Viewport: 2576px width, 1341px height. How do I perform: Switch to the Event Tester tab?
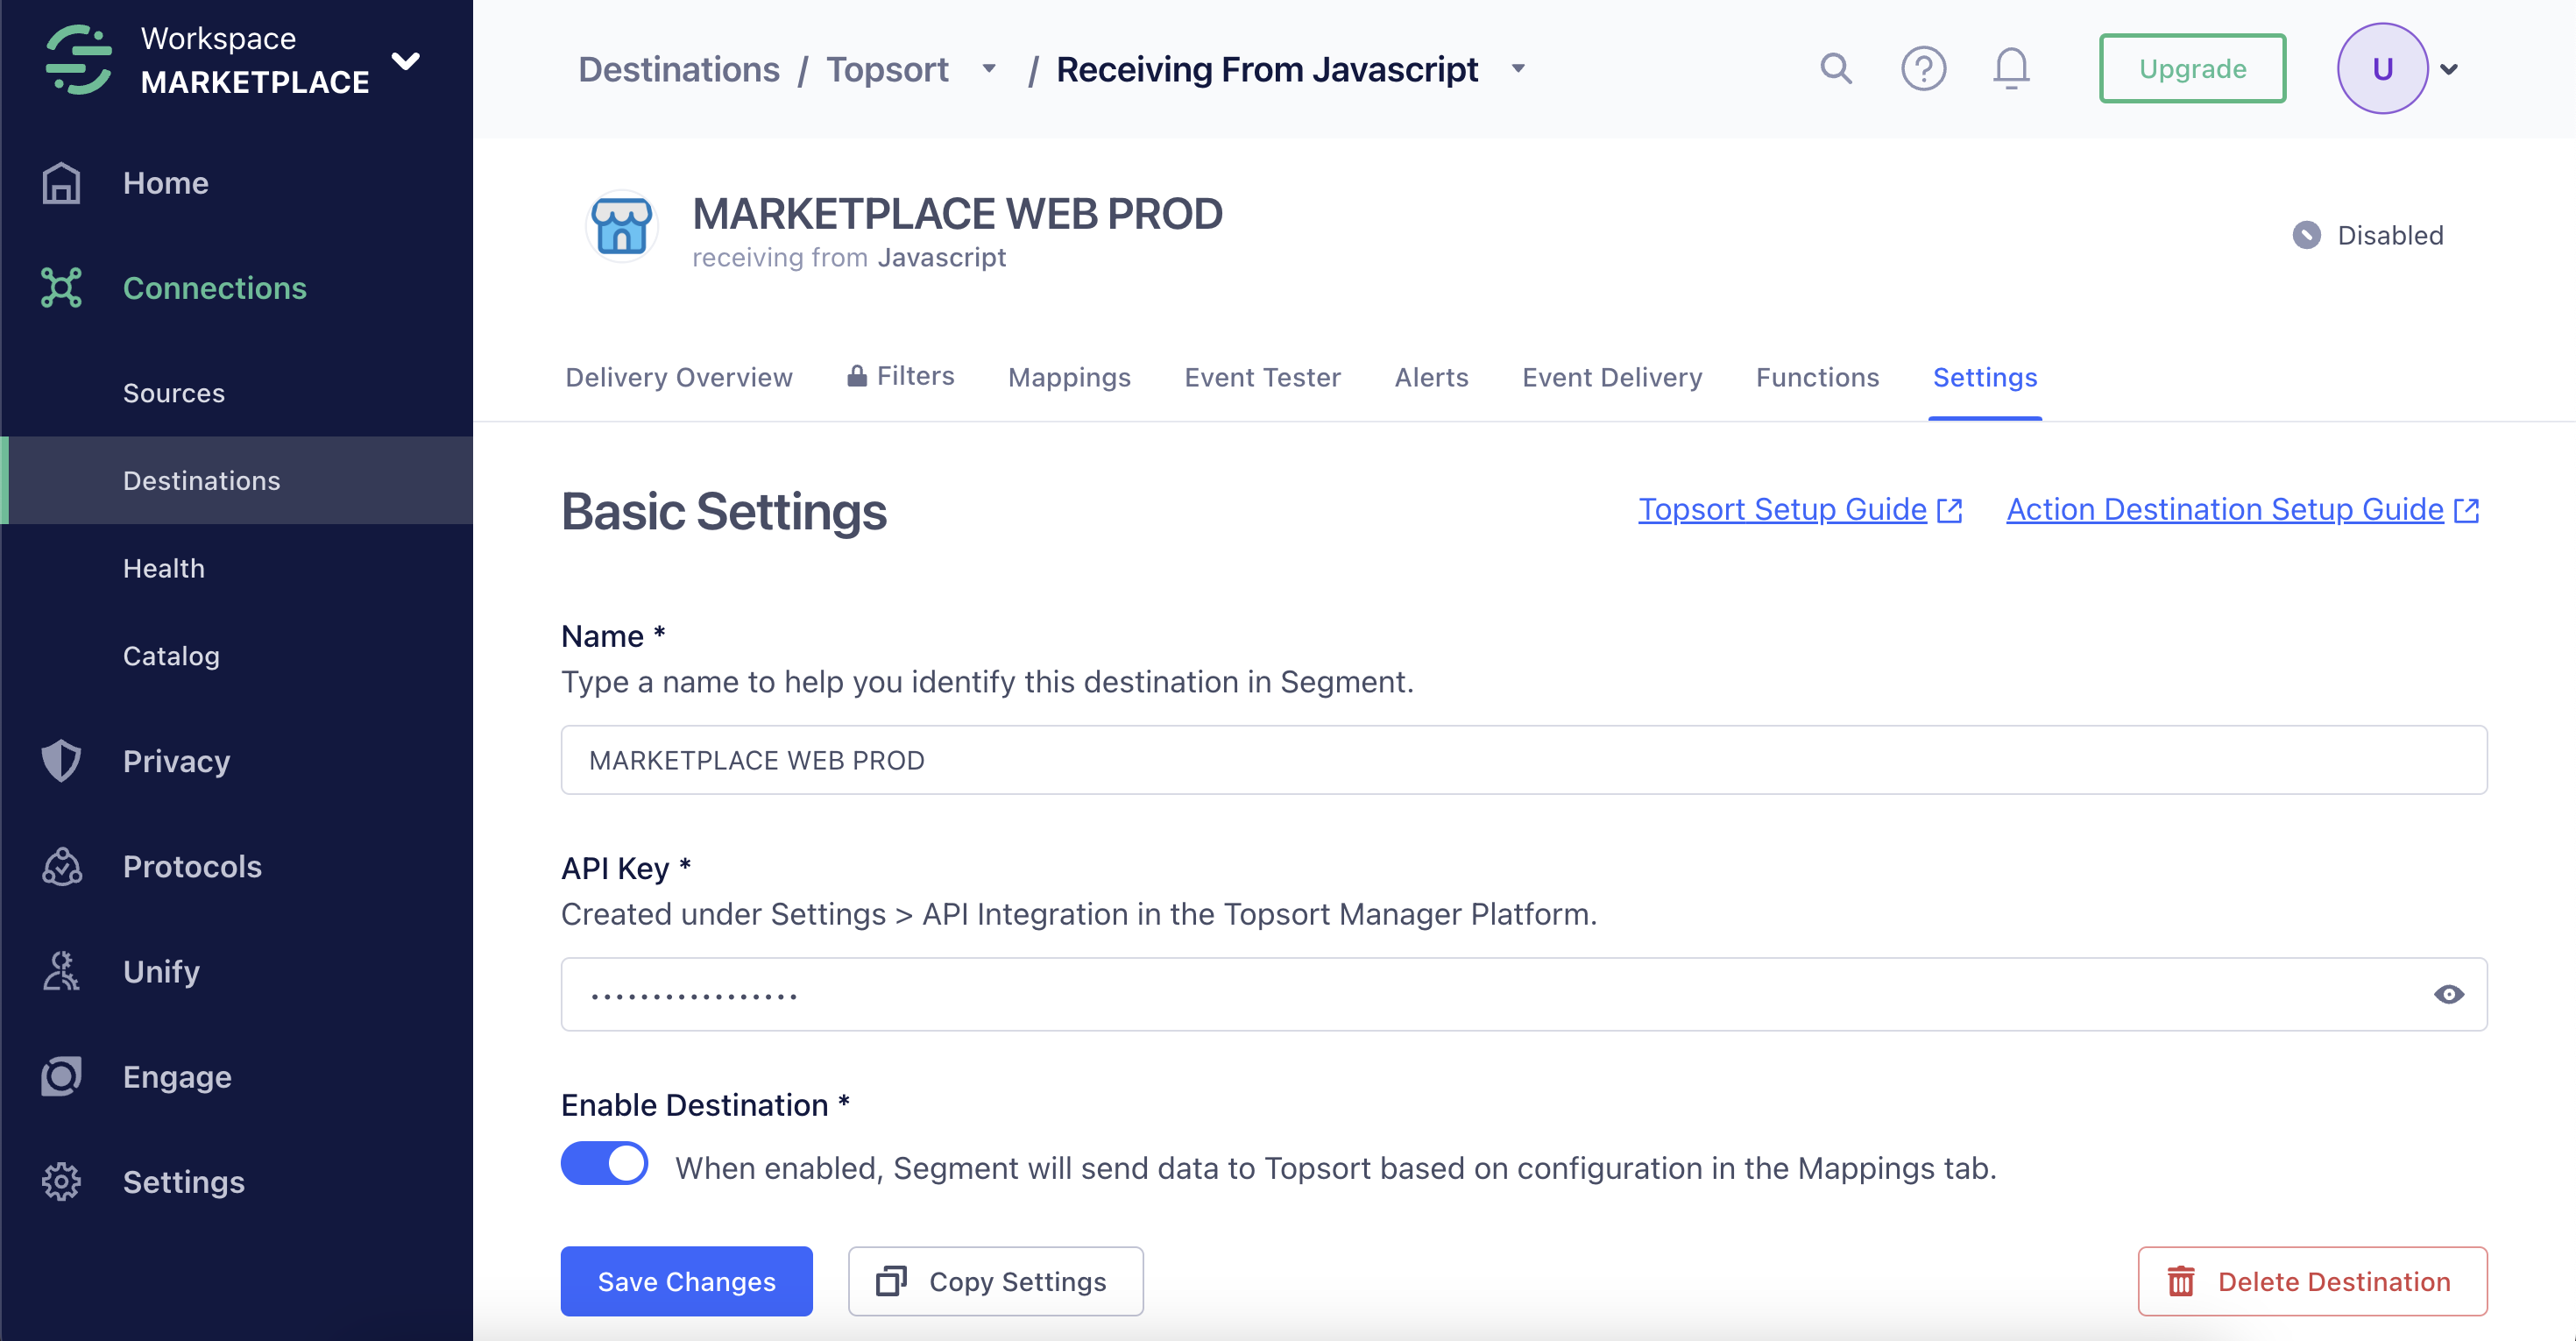(x=1262, y=377)
